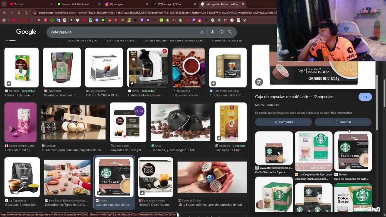Click product tag badge on Starbucks Caffè Latte image

[99, 193]
